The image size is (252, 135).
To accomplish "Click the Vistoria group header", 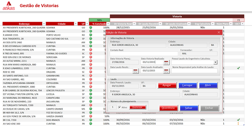I will coord(177,16).
